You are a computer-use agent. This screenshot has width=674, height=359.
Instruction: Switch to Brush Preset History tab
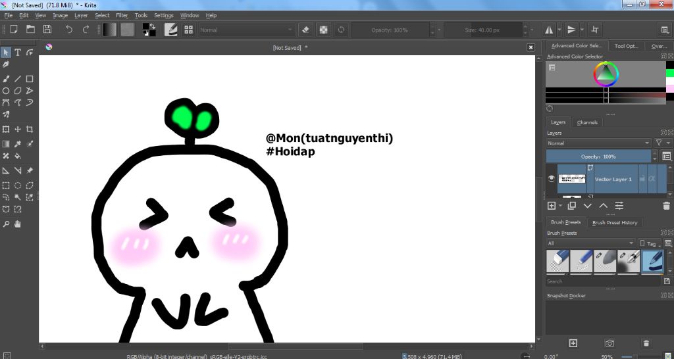coord(615,222)
